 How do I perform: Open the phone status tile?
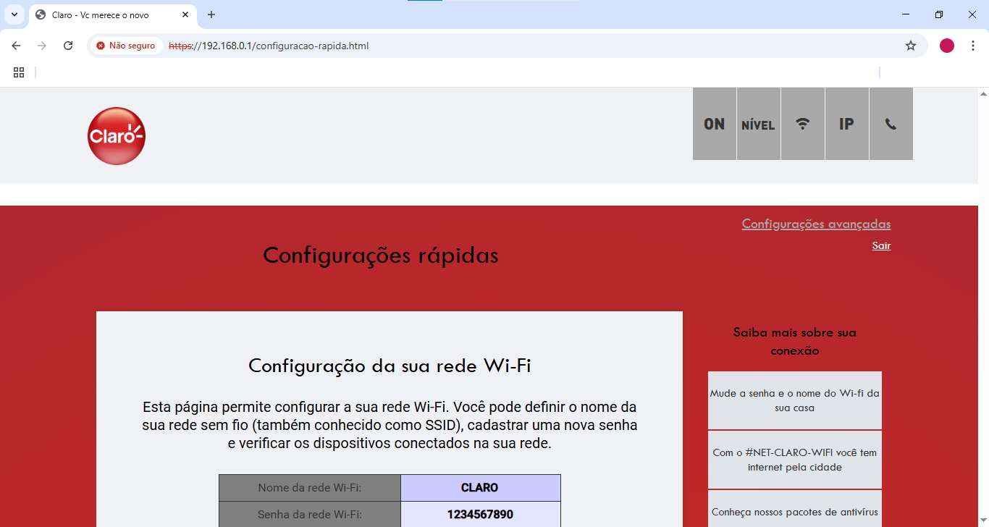(x=891, y=124)
